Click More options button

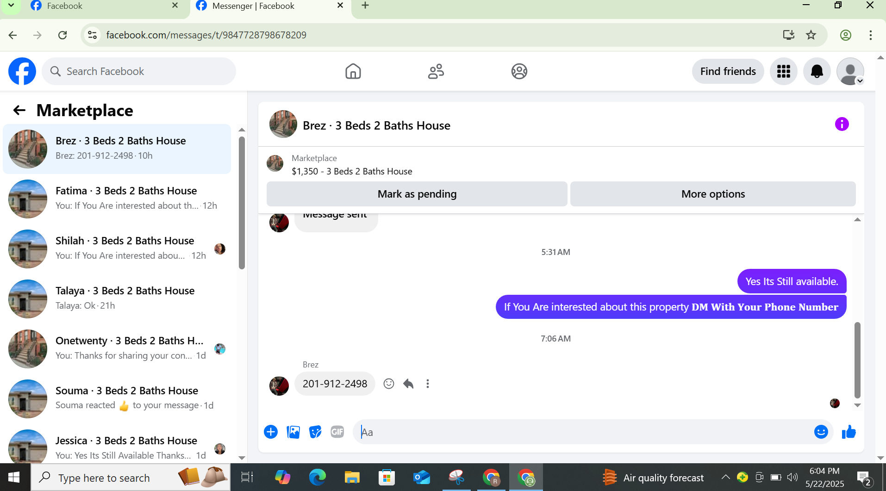713,194
